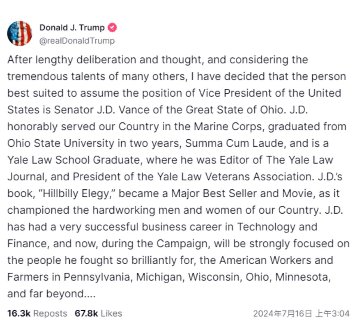Click the Likes label
The width and height of the screenshot is (357, 329).
(x=112, y=313)
